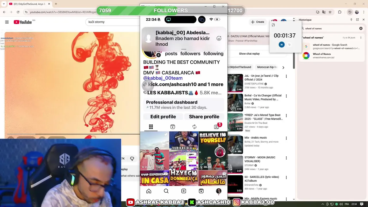Open Instagram profile avatar in bottom bar
The image size is (368, 207).
[x=218, y=191]
